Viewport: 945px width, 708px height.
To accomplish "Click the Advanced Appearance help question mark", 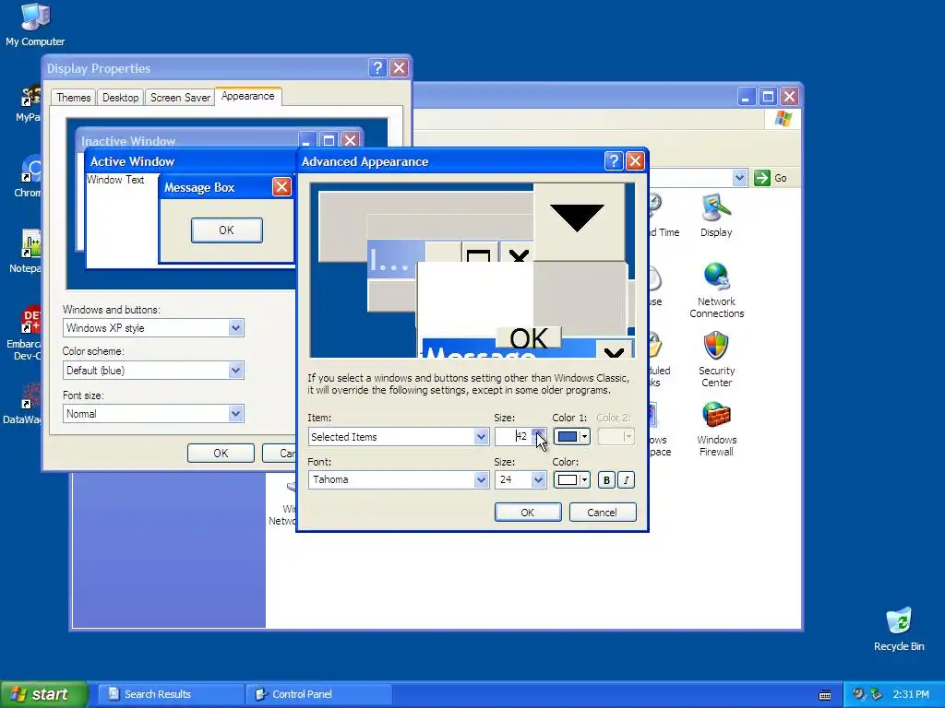I will [x=614, y=160].
